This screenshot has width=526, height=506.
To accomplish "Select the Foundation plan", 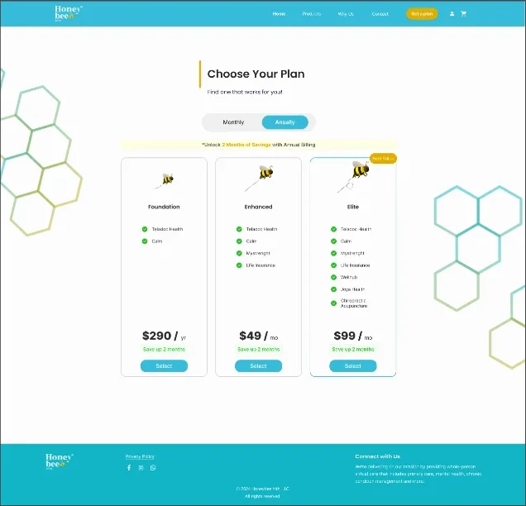I will 164,365.
